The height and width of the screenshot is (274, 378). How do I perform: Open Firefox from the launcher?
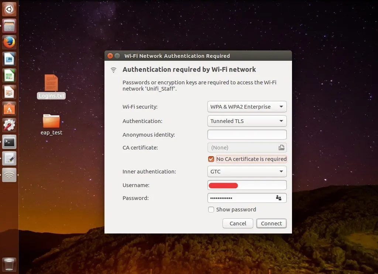[x=9, y=42]
